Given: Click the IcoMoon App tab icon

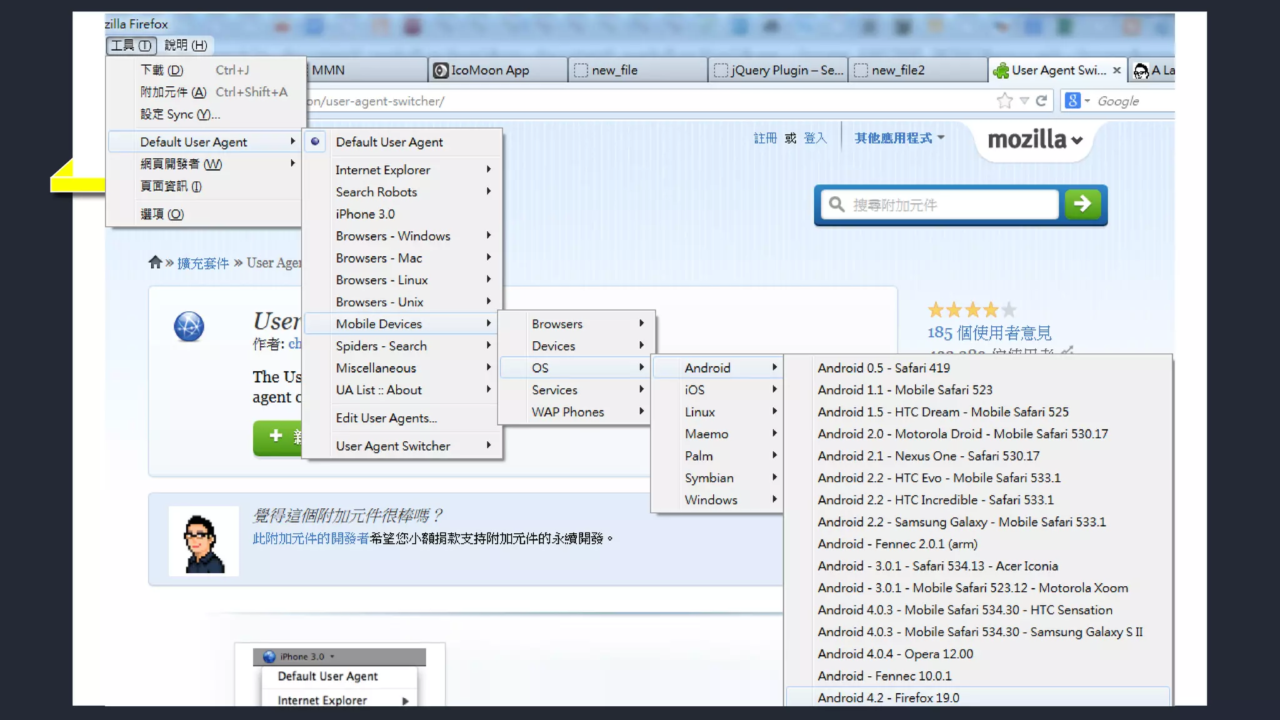Looking at the screenshot, I should [x=441, y=71].
